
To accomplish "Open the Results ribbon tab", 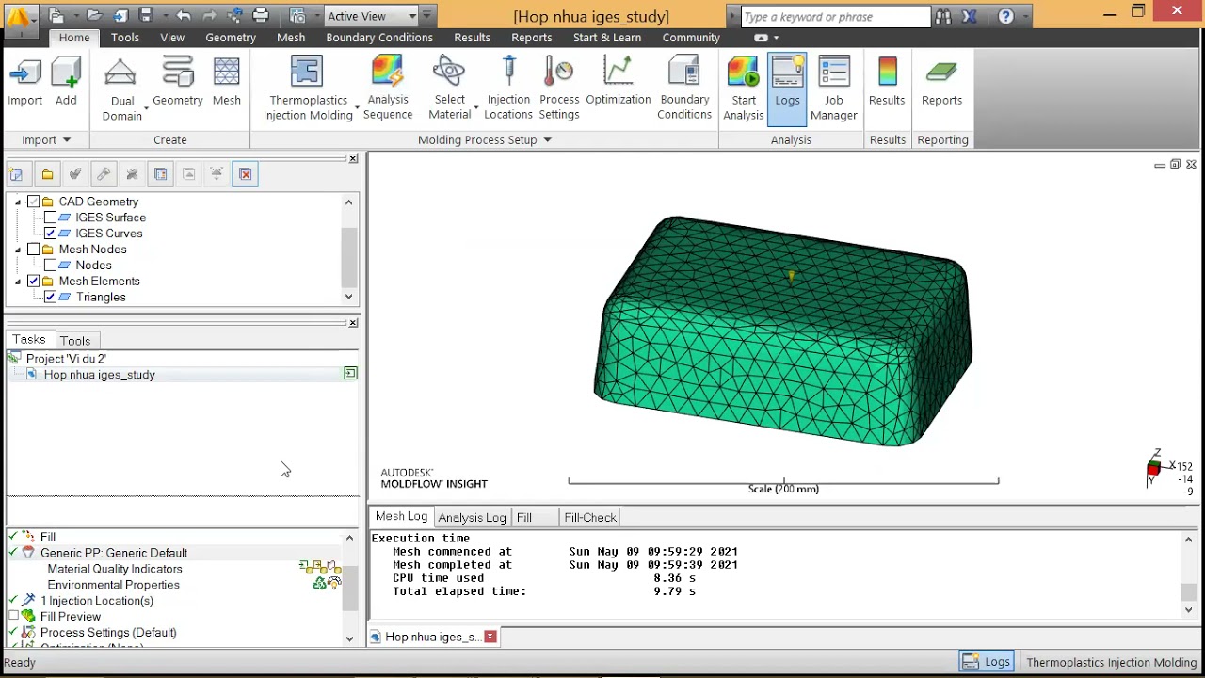I will (472, 38).
